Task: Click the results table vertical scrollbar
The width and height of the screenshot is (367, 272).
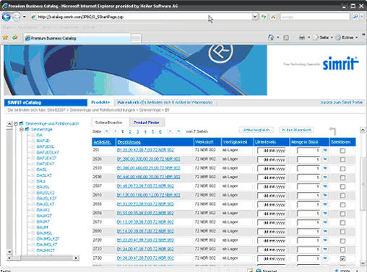Action: pos(363,196)
